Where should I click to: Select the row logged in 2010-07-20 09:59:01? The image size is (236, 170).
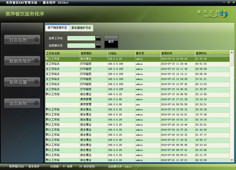[x=137, y=155]
